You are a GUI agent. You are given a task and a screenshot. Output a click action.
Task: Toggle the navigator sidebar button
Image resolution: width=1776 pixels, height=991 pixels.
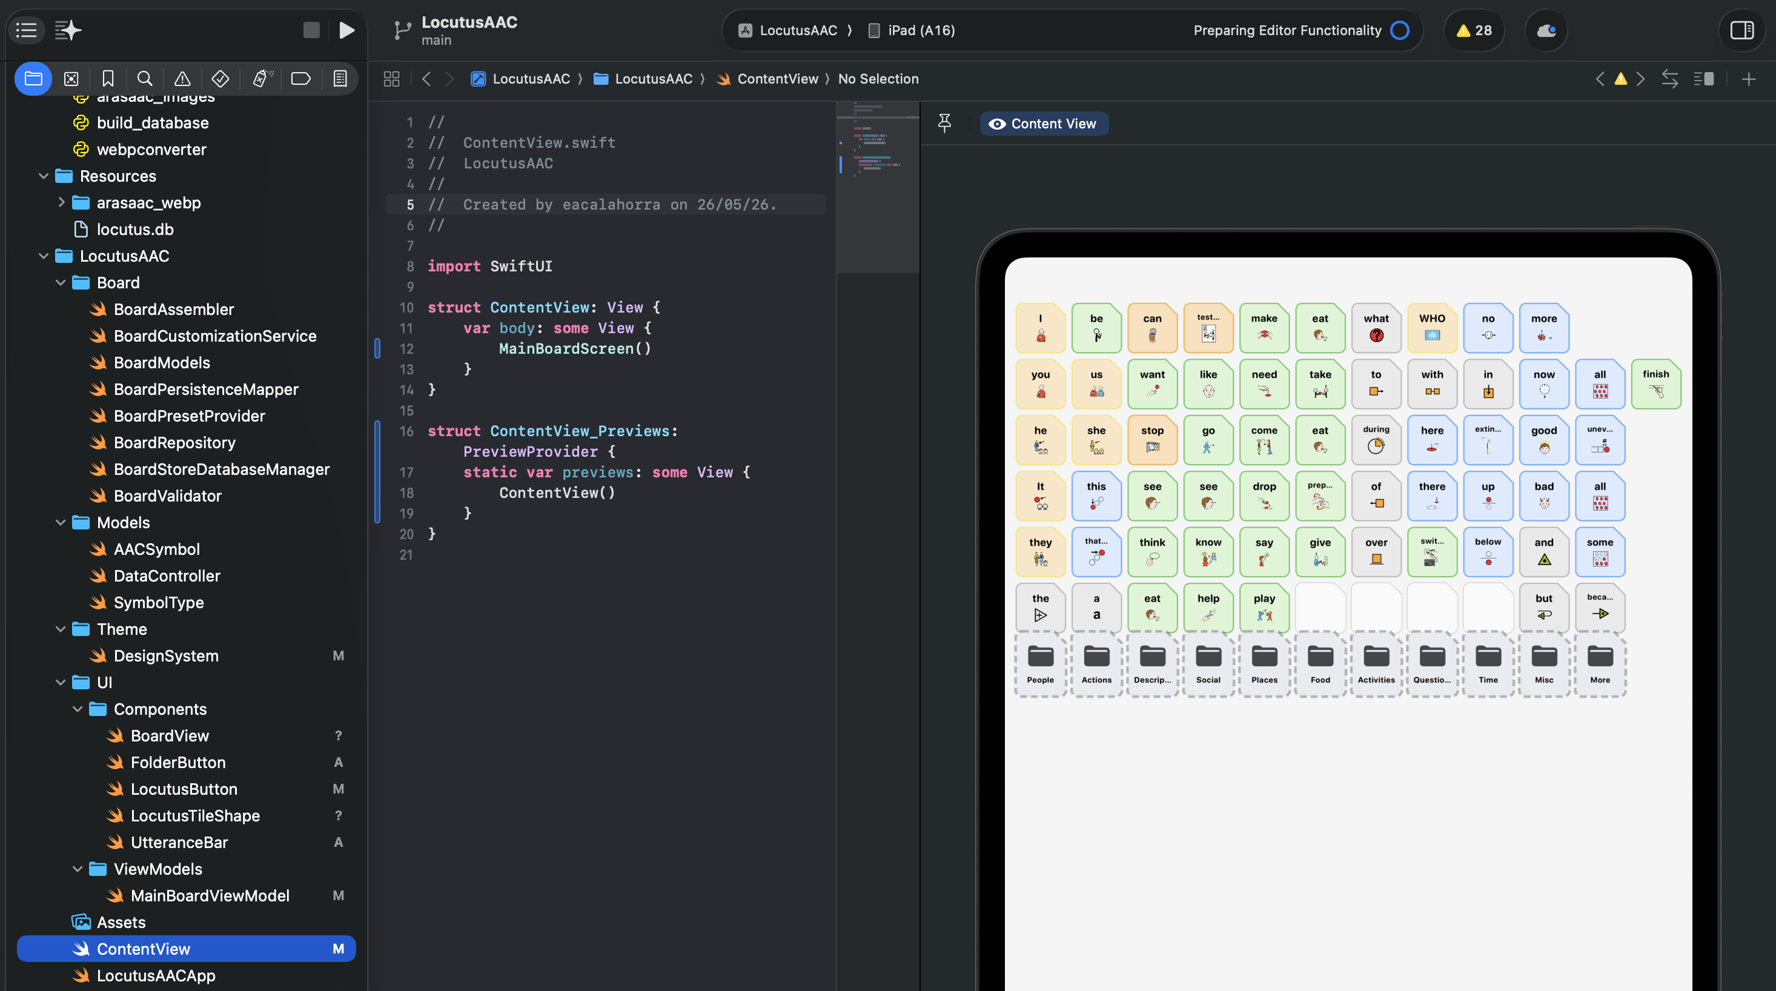point(26,30)
